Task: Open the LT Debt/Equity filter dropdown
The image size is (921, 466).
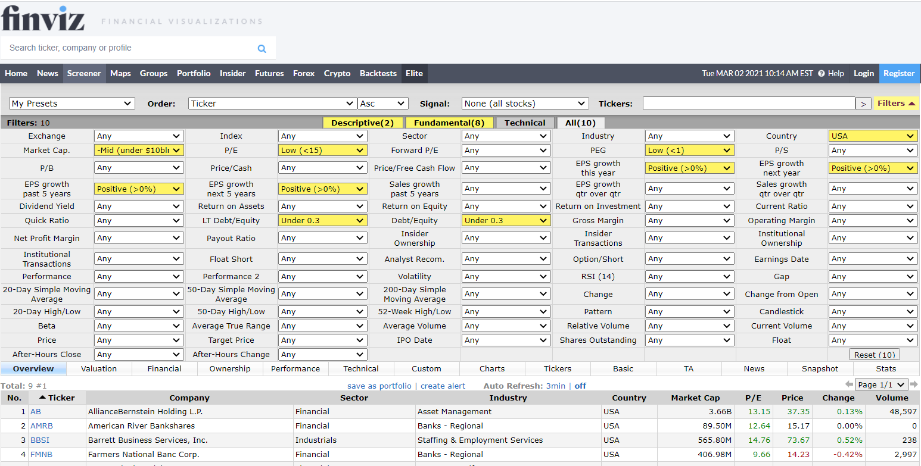Action: click(322, 220)
